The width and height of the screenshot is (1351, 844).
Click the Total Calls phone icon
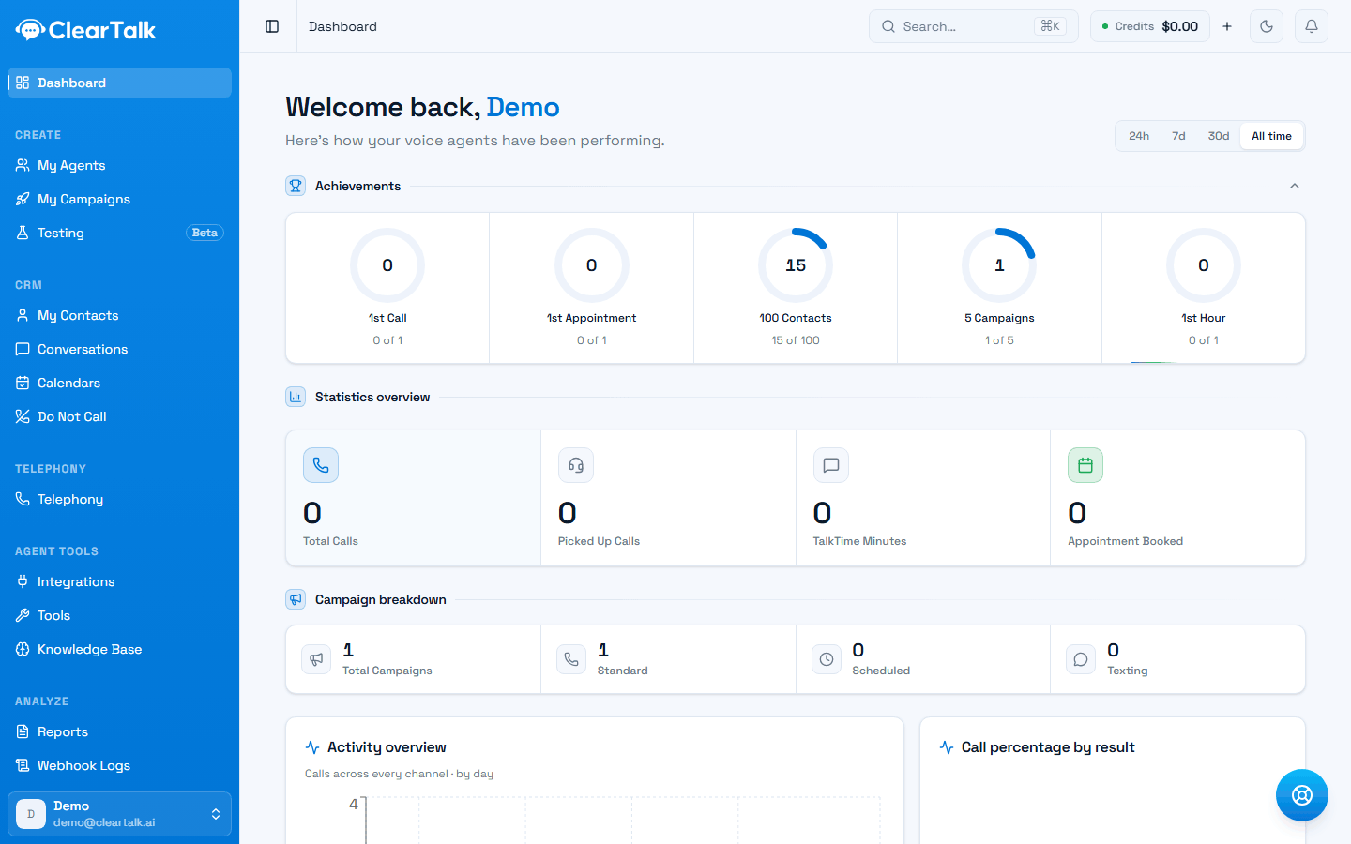[321, 465]
